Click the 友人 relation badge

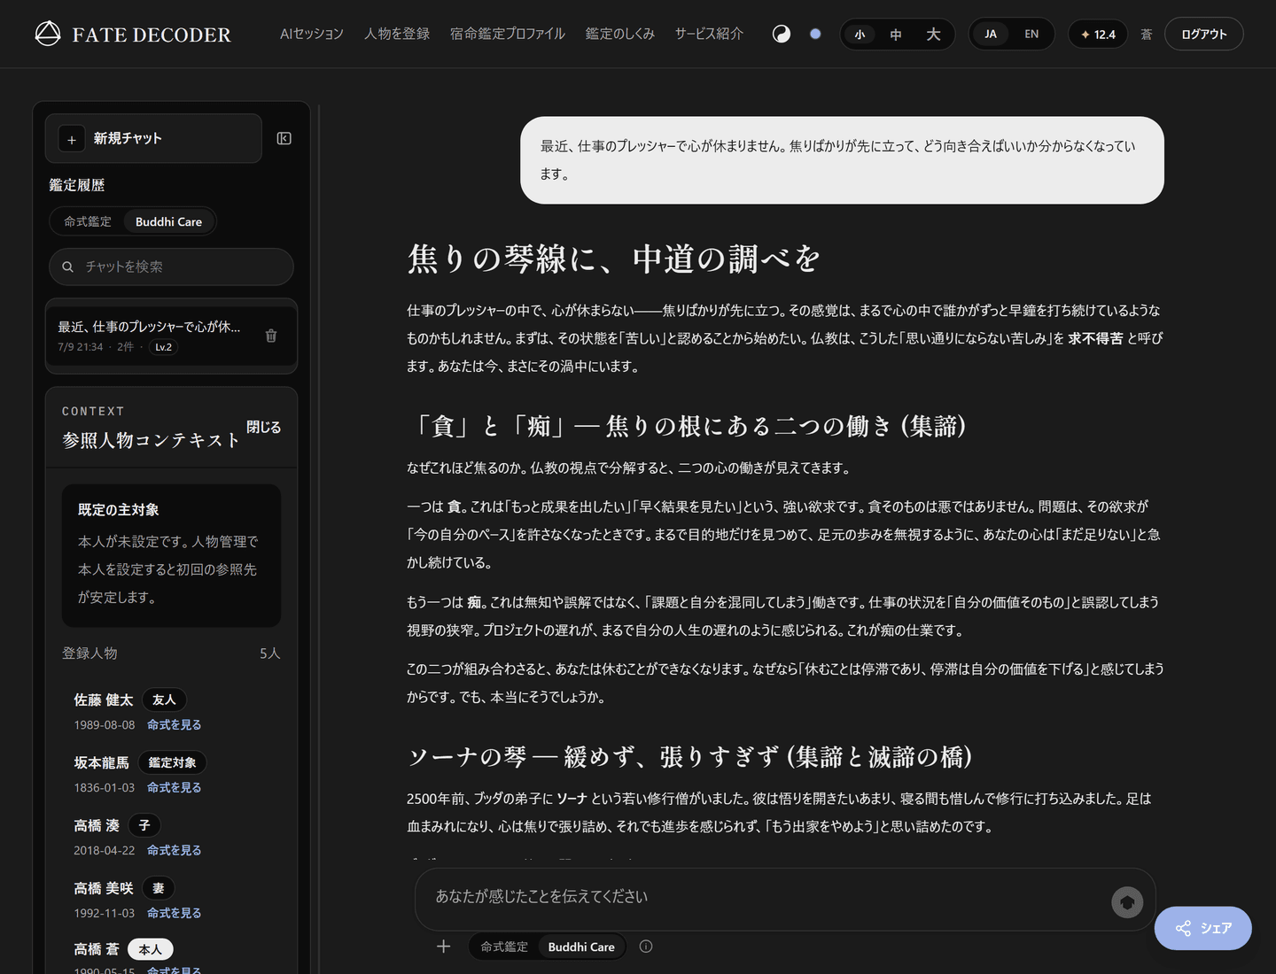tap(164, 700)
